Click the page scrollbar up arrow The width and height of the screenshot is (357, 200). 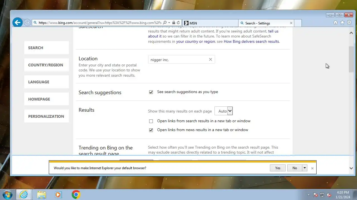[x=351, y=33]
